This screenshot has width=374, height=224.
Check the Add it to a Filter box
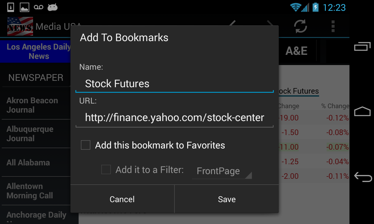click(x=106, y=169)
